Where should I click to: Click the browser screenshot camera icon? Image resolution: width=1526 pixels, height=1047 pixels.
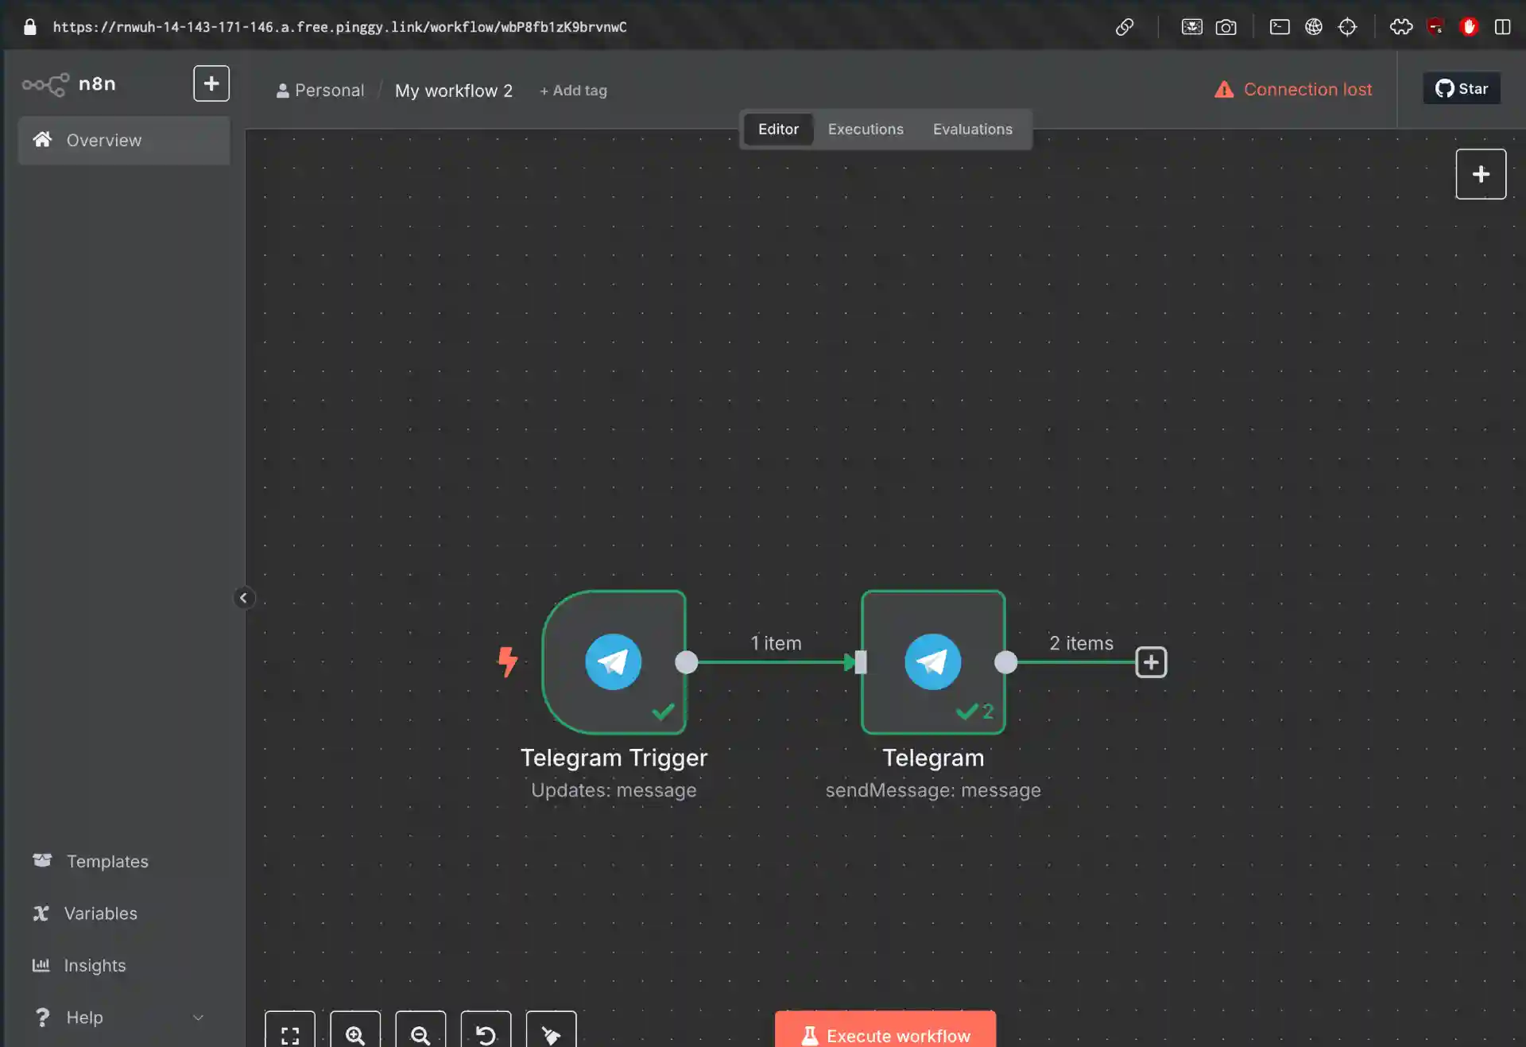[1226, 27]
